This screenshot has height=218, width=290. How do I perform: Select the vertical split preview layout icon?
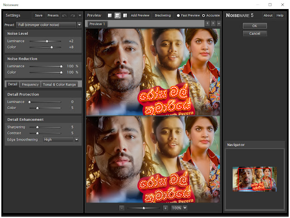pyautogui.click(x=125, y=15)
